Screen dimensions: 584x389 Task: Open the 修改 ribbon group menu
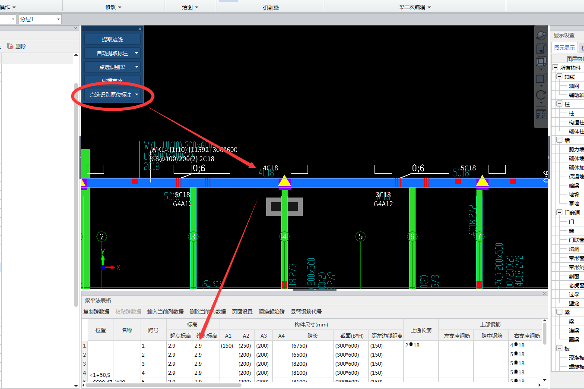tap(113, 7)
